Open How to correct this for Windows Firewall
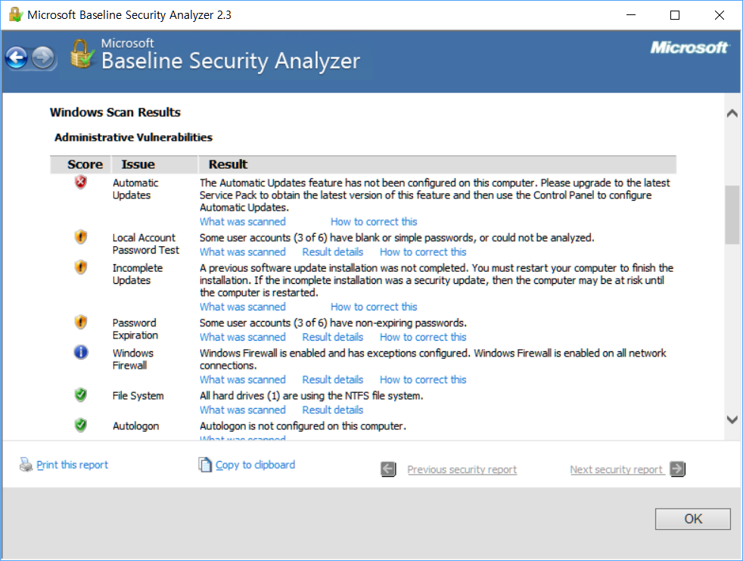This screenshot has width=743, height=561. tap(423, 380)
